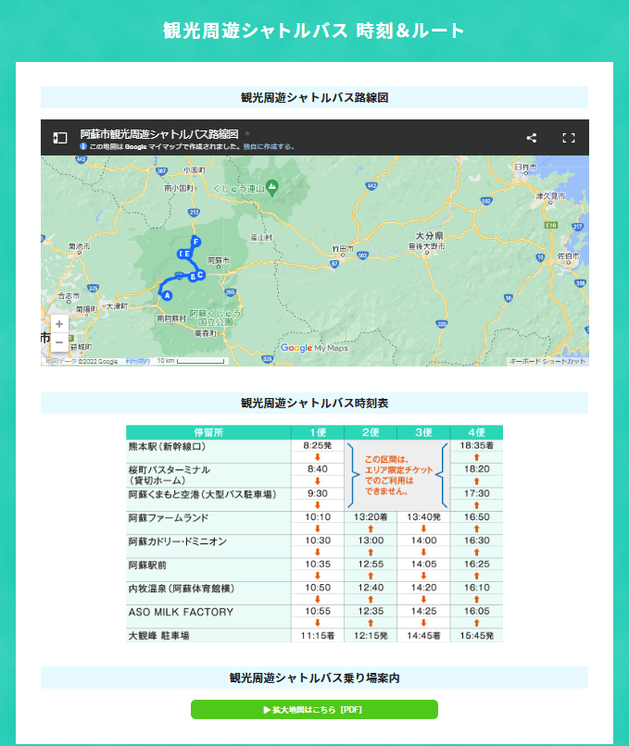The width and height of the screenshot is (629, 746).
Task: Click route marker A on map
Action: click(x=167, y=295)
